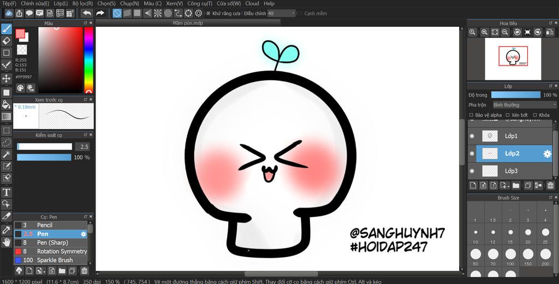The width and height of the screenshot is (559, 284).
Task: Choose brush size 100 preset
Action: tap(510, 256)
